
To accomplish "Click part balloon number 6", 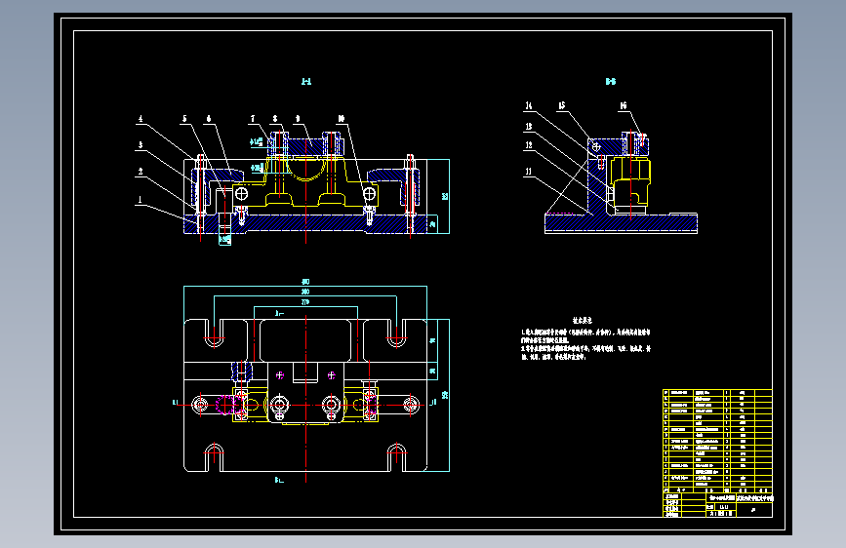I will [209, 119].
